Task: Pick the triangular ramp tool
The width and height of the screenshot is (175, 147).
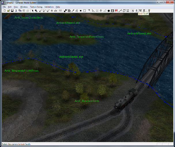Action: (x=105, y=11)
